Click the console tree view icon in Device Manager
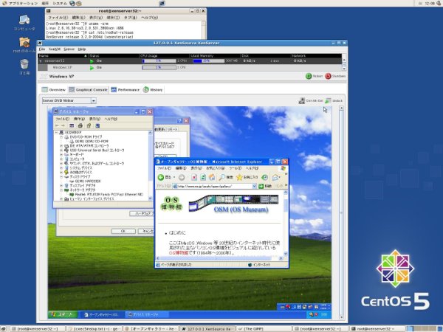 tap(72, 125)
